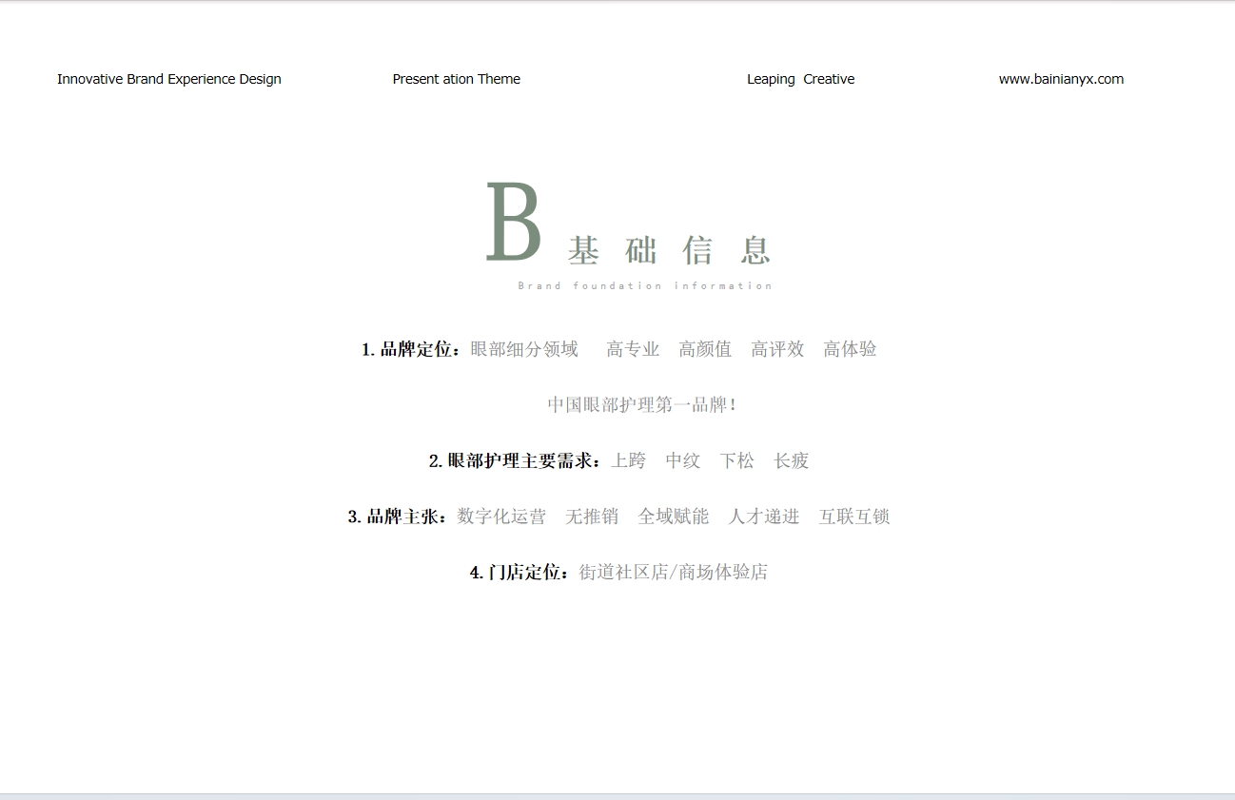Click the "3. 品牌主张" label
The width and height of the screenshot is (1235, 800).
[397, 517]
